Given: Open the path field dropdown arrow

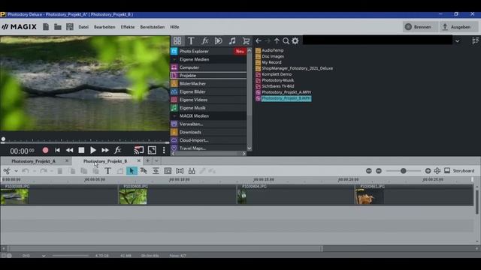Looking at the screenshot, I should pos(458,41).
